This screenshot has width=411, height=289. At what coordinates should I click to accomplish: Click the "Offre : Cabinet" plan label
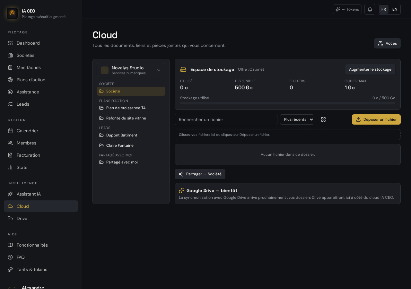[251, 69]
